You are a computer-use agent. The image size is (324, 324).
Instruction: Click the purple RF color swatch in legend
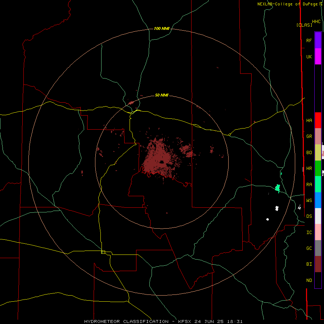pyautogui.click(x=318, y=40)
